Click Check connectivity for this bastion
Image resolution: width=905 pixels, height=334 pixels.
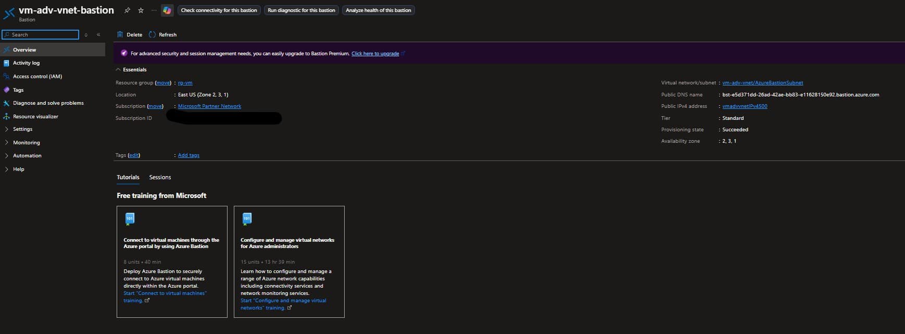point(219,10)
